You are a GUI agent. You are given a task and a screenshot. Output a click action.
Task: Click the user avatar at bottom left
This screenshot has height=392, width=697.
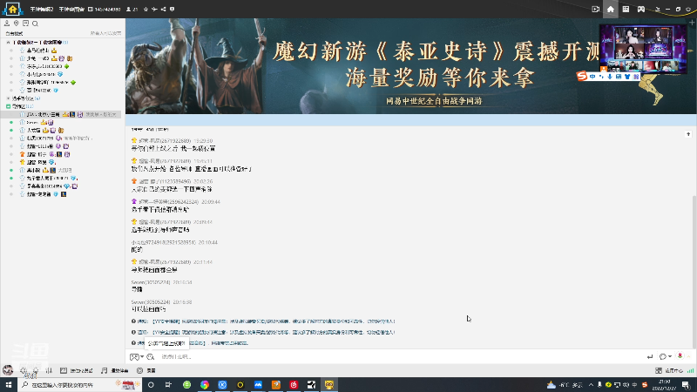click(8, 369)
